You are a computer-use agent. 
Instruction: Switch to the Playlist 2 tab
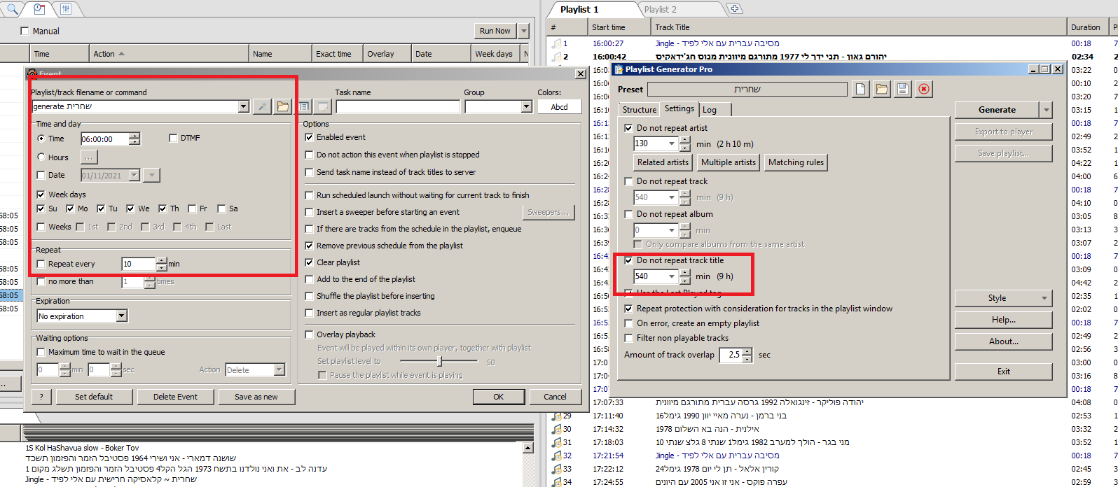660,9
